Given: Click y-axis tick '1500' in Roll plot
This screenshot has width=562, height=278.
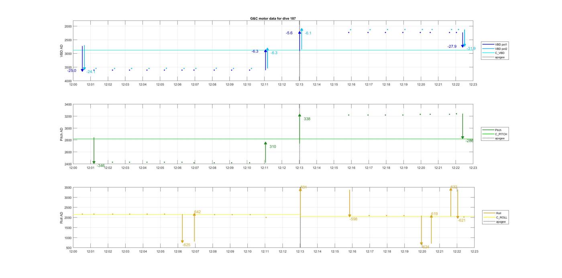Looking at the screenshot, I should [x=68, y=228].
